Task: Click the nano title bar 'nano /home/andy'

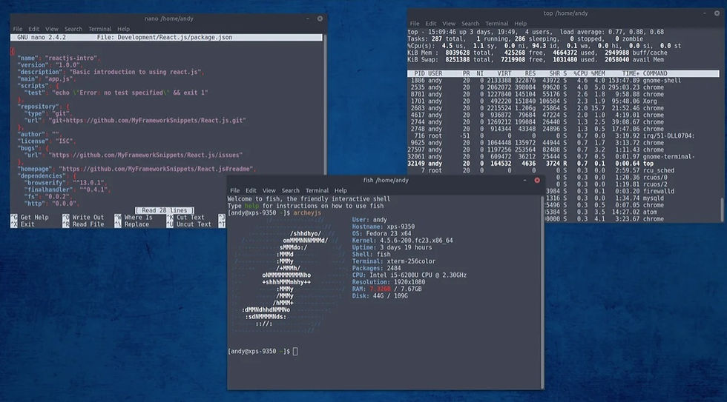Action: (x=169, y=19)
